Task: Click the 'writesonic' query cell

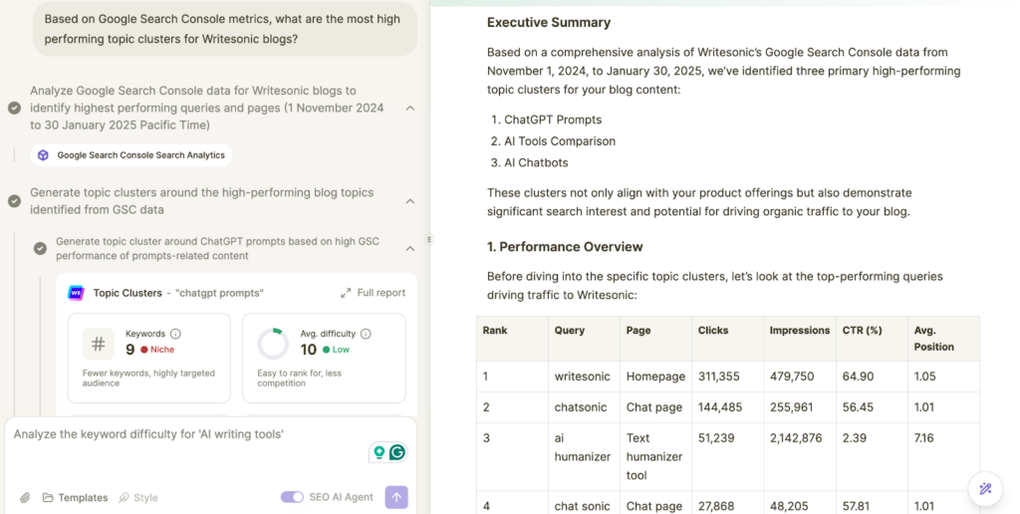Action: pyautogui.click(x=582, y=377)
